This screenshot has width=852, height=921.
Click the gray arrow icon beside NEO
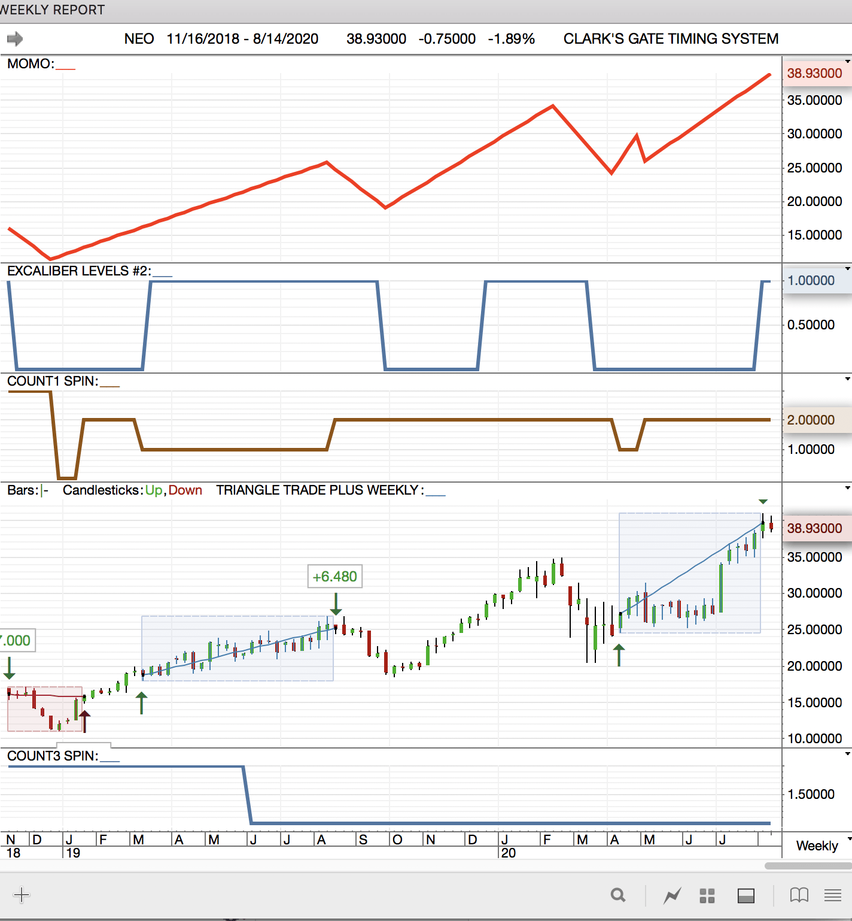(x=15, y=39)
